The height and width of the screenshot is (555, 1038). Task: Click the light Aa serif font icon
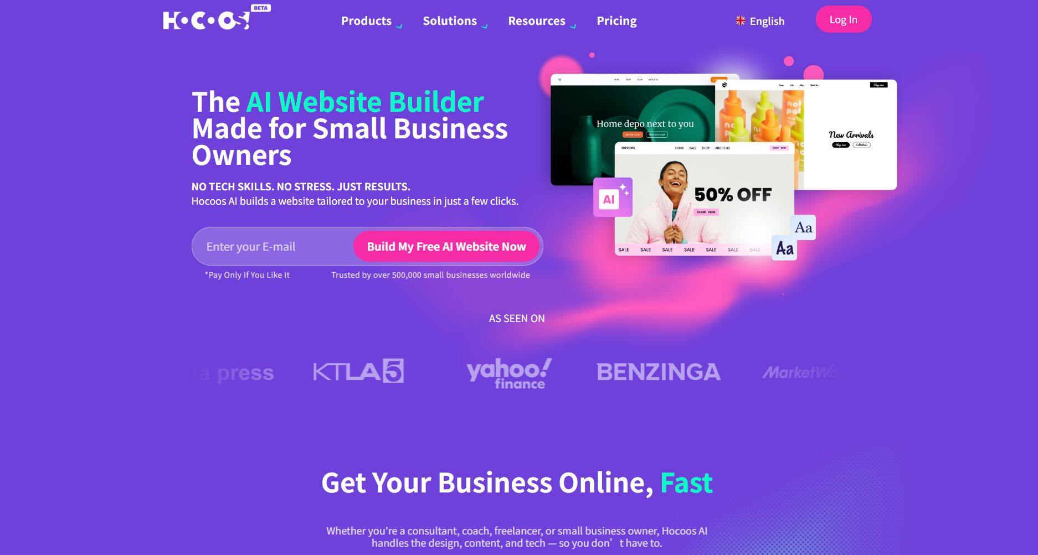803,227
